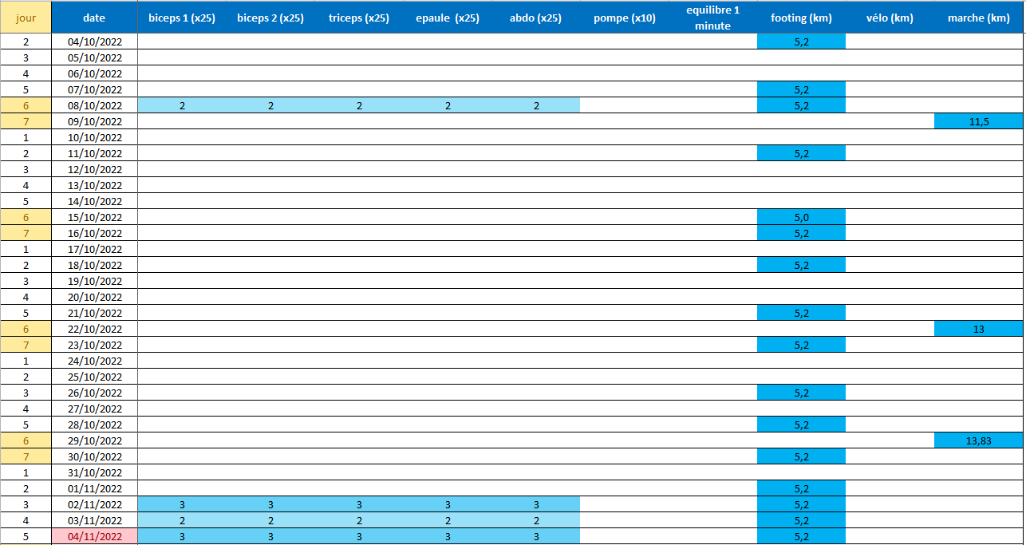This screenshot has height=545, width=1026.
Task: Select yellow jour cell beside 22/10/2022
Action: tap(26, 329)
